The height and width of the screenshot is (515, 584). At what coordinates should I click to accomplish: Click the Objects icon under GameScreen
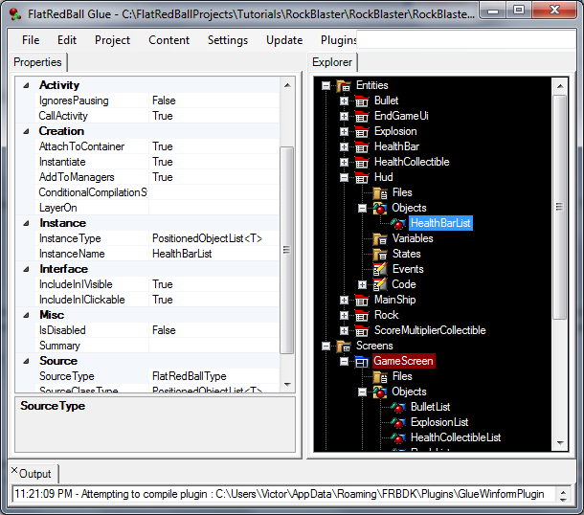tap(380, 392)
